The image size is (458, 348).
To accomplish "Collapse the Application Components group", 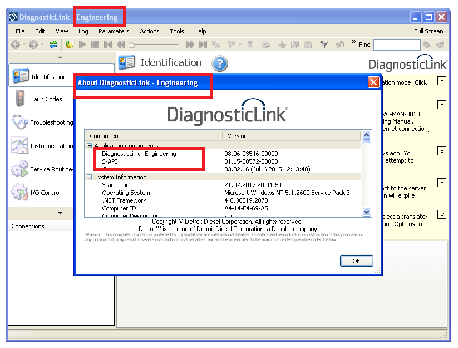I will point(90,145).
